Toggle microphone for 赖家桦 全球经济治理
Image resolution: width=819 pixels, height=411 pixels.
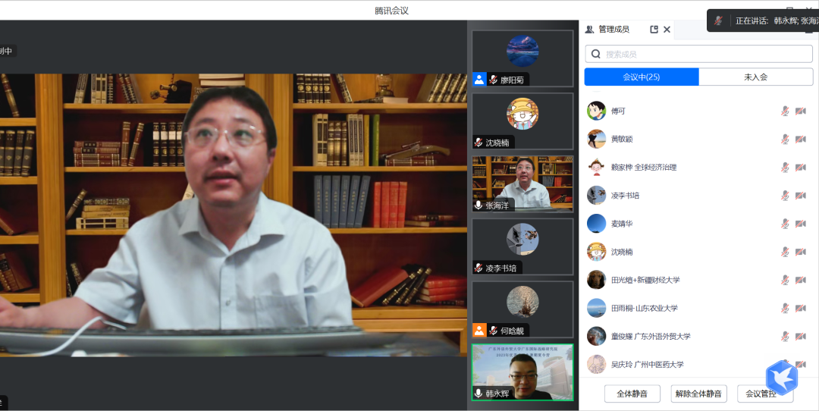coord(785,168)
